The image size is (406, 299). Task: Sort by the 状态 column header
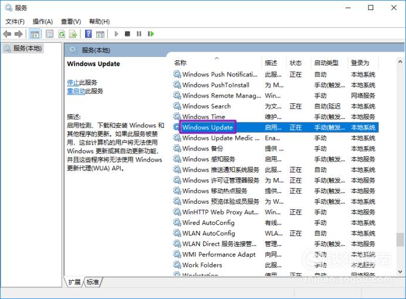[x=296, y=63]
